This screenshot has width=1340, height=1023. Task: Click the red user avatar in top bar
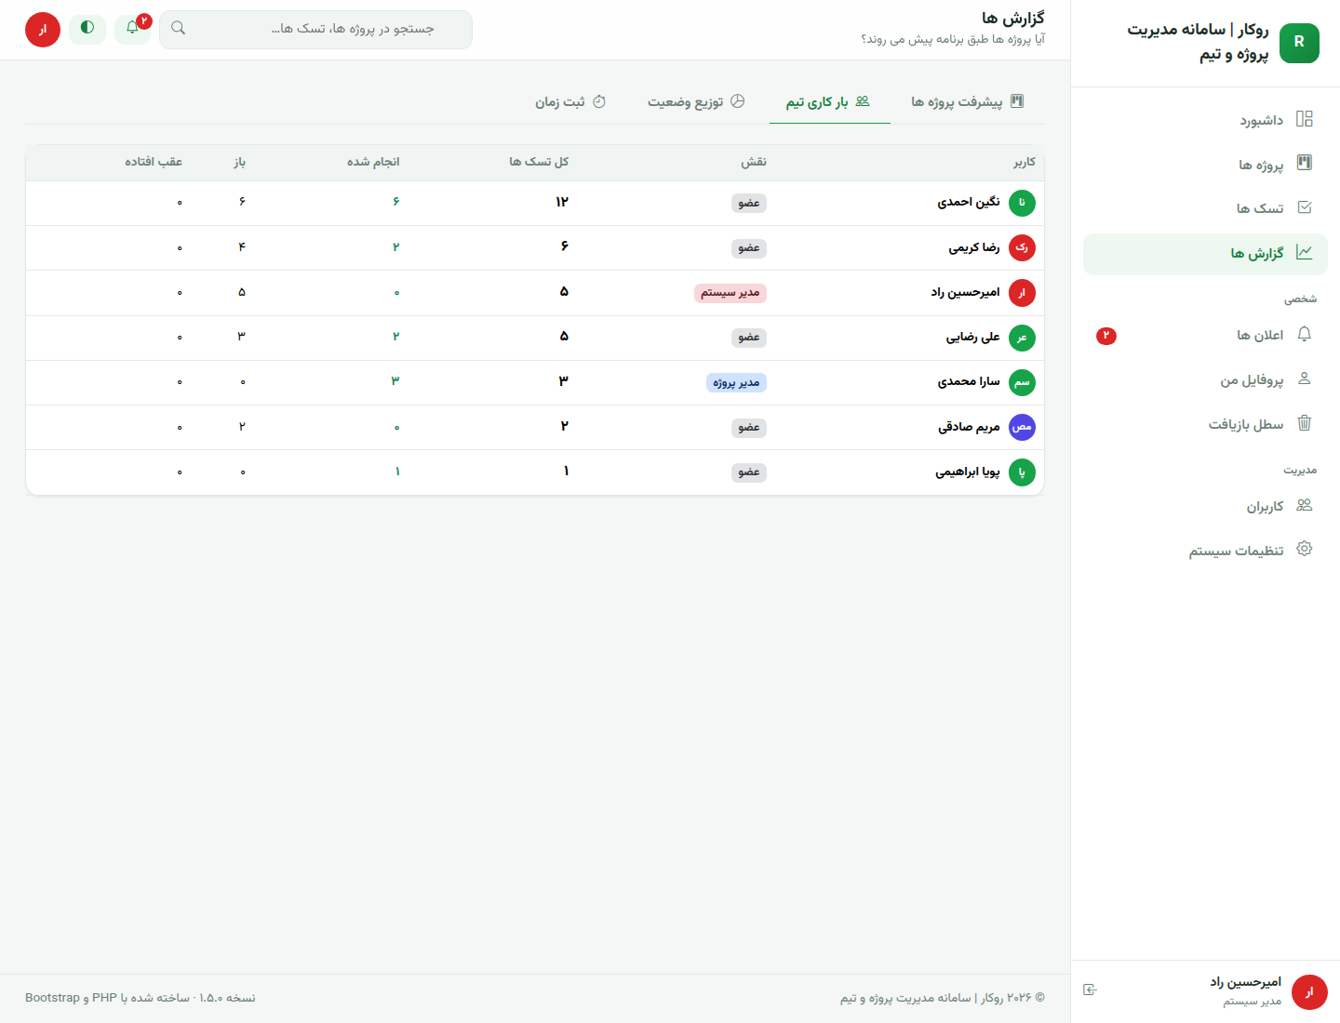pyautogui.click(x=43, y=30)
